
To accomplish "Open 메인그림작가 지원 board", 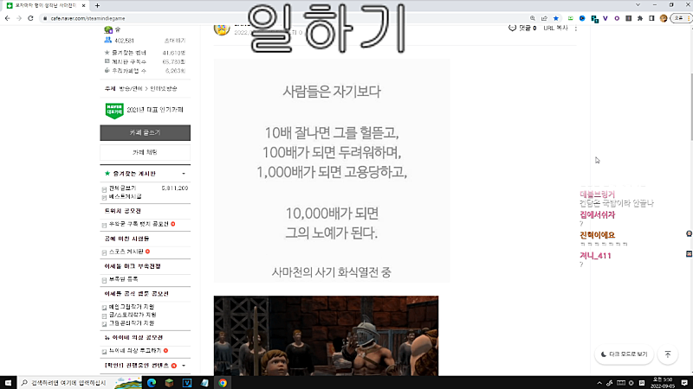I will [132, 307].
